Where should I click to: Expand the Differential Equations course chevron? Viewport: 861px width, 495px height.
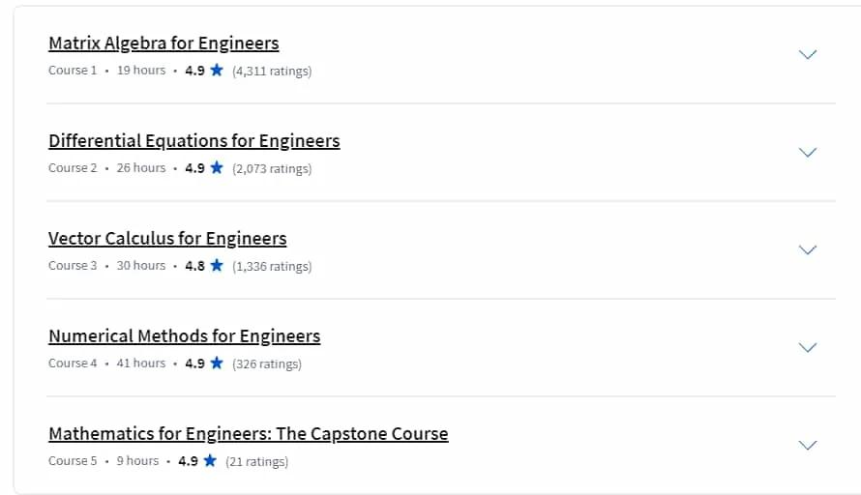click(x=808, y=152)
